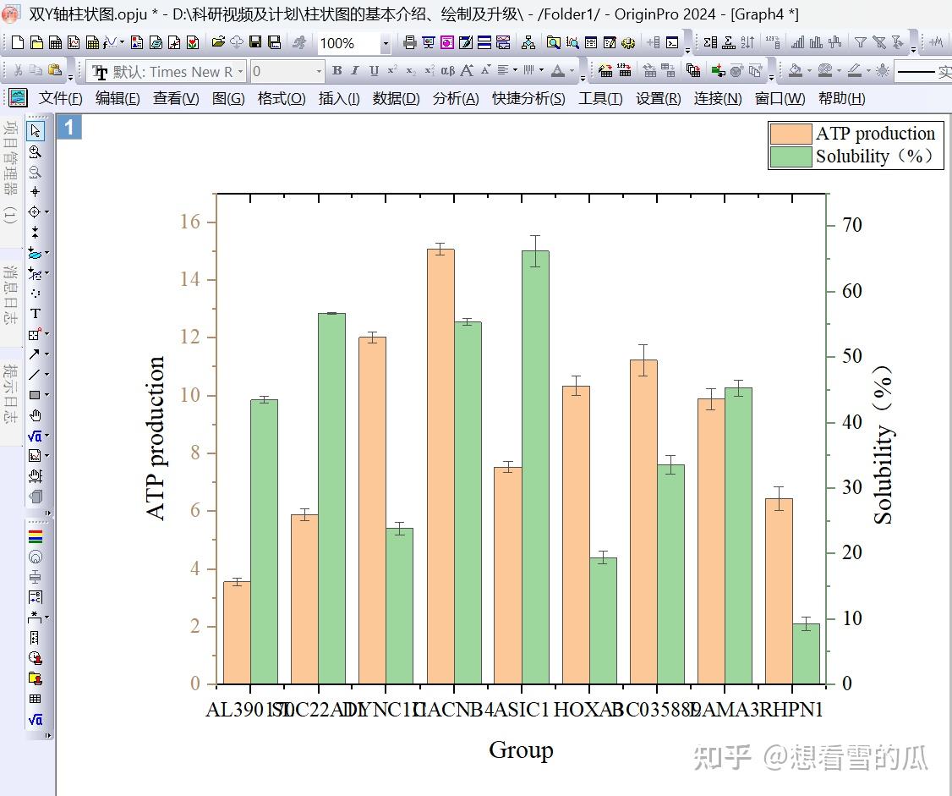Open the font name dropdown Times New R

click(240, 72)
